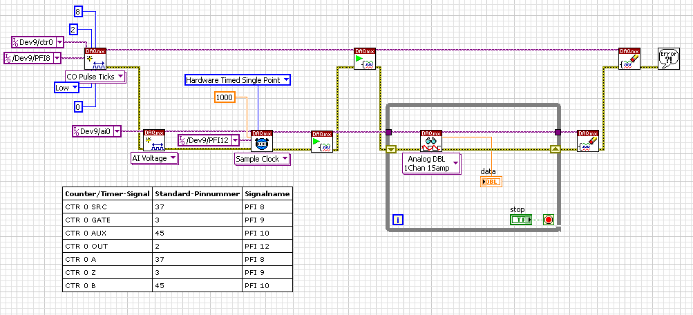
Task: Select the DAQmx Start Task node for counter
Action: [365, 59]
